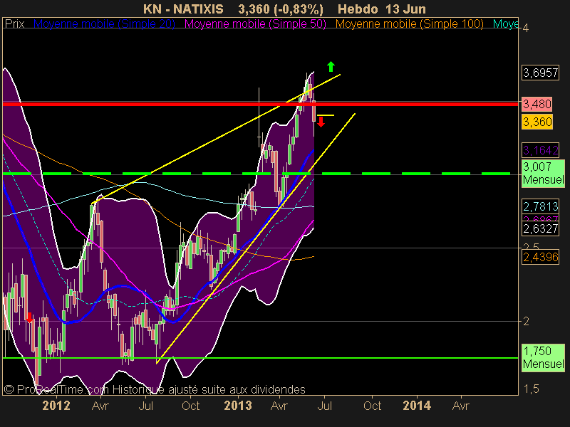Select Moyenne mobile (Simple 50) legend

click(x=255, y=24)
